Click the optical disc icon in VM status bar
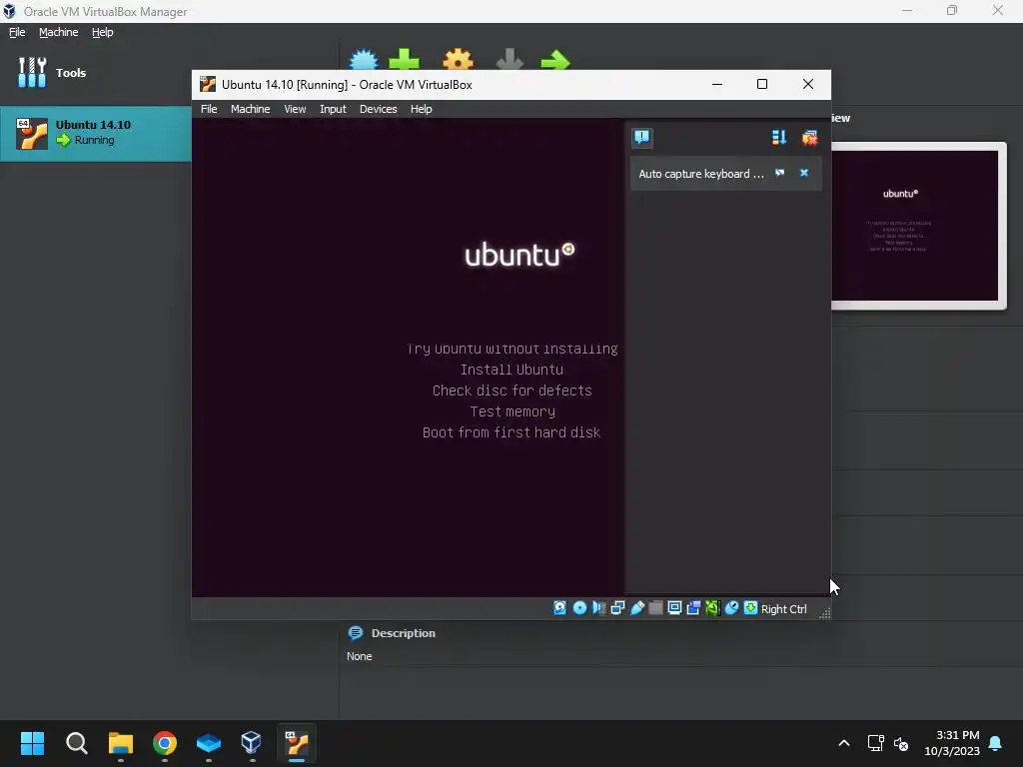 pyautogui.click(x=579, y=608)
